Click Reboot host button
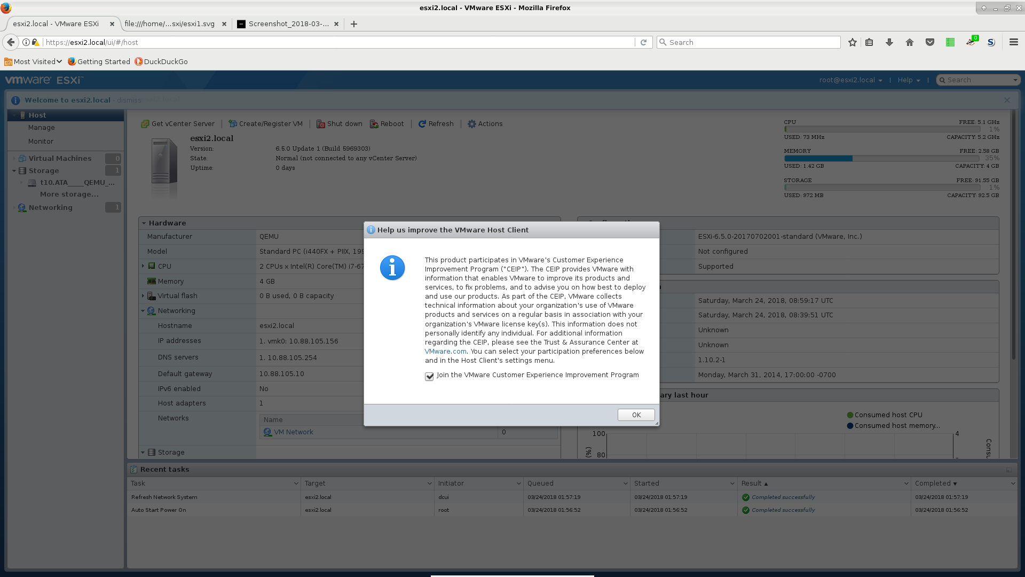The height and width of the screenshot is (577, 1025). point(387,124)
